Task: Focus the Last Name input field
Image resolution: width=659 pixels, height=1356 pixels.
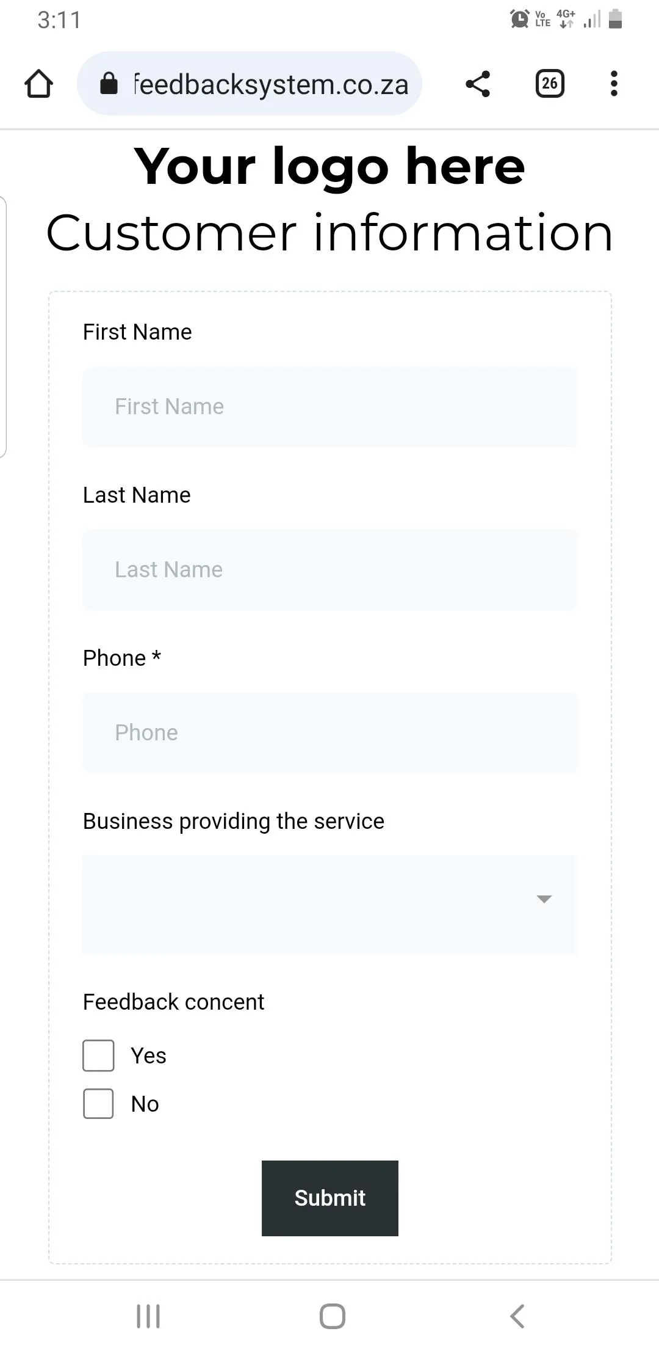Action: 329,570
